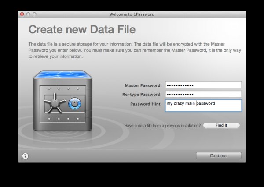
Task: Click the data file description paragraph
Action: 135,50
